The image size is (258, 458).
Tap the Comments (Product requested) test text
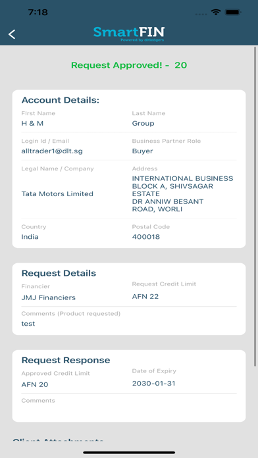28,323
